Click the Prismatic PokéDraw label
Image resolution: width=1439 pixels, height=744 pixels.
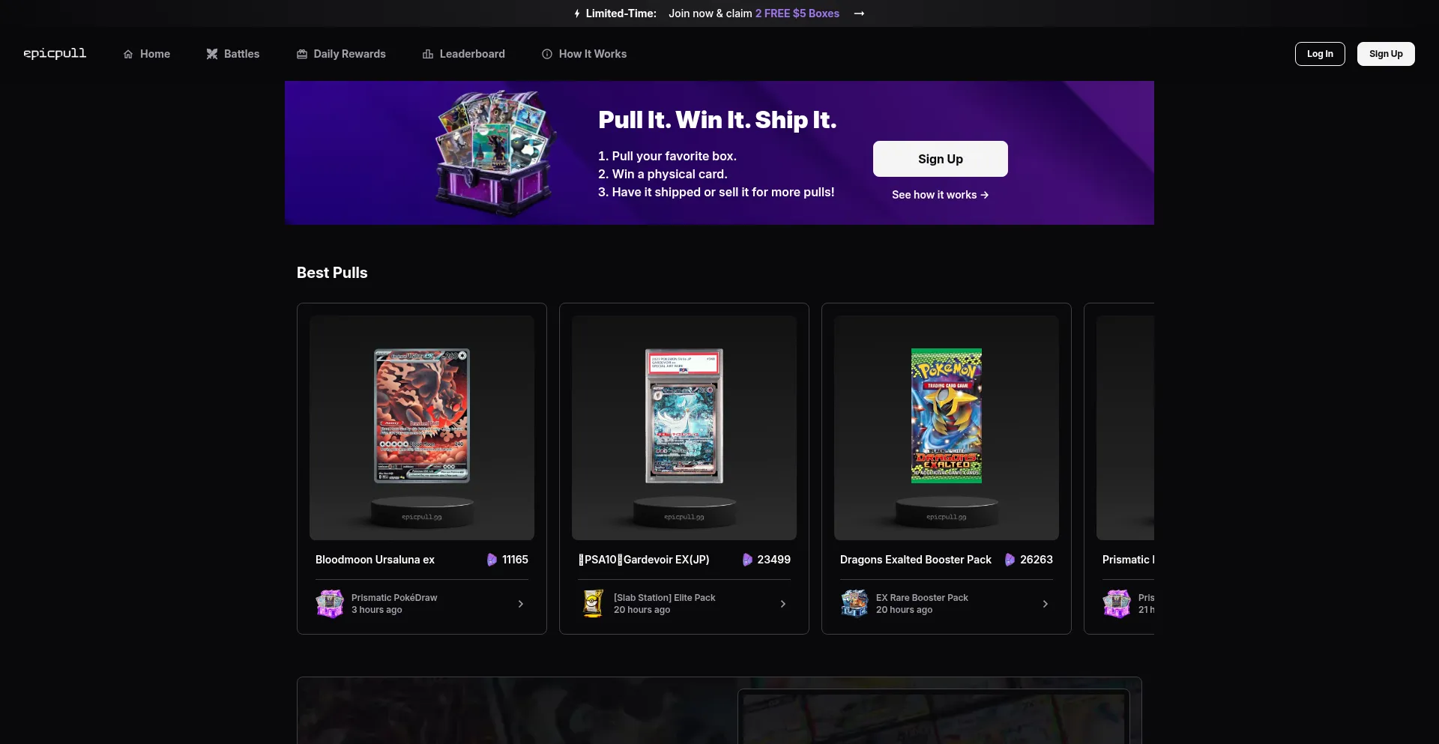click(394, 598)
